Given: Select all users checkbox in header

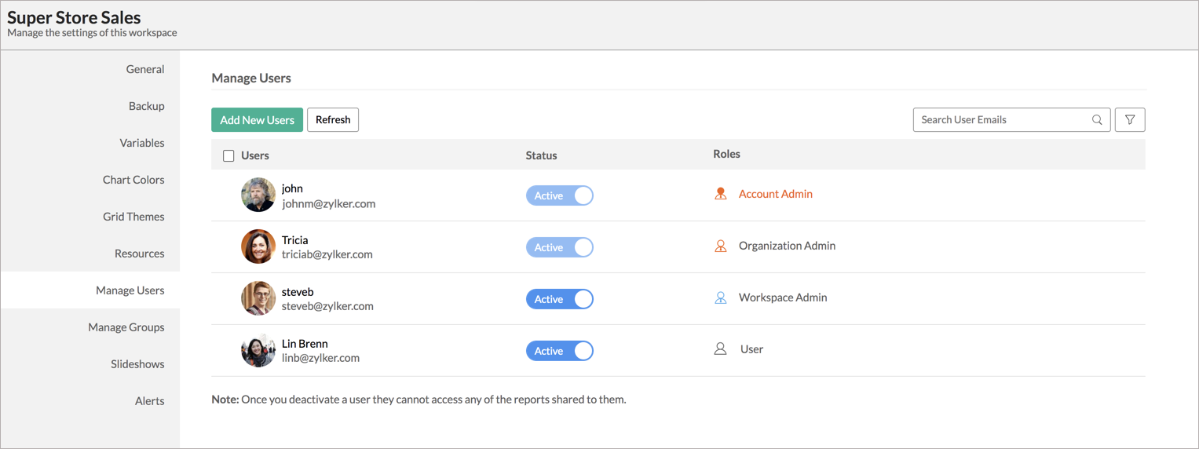Looking at the screenshot, I should point(228,155).
